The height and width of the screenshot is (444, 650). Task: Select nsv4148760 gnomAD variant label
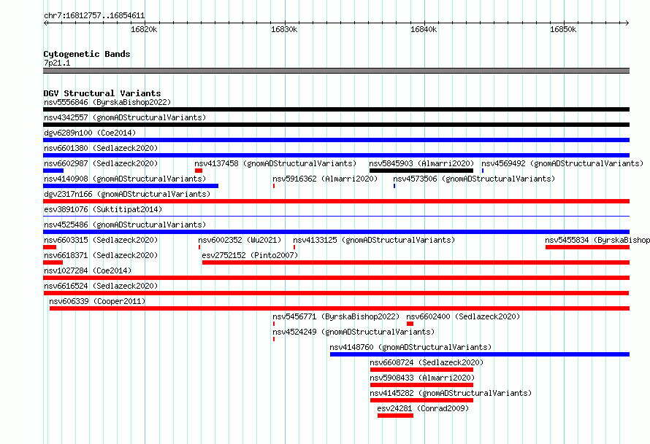(410, 347)
